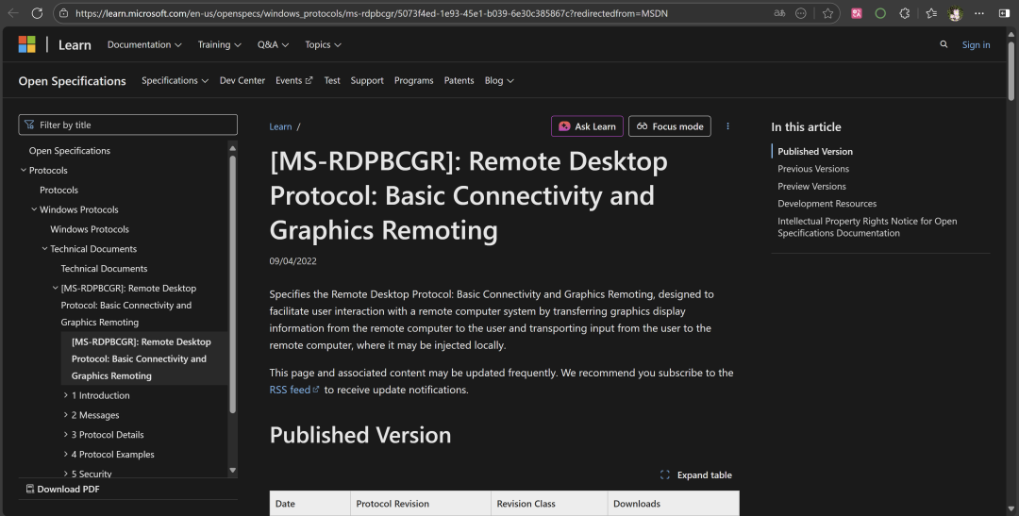Click the Filter by title field
Screen dimensions: 1019x516
point(128,125)
